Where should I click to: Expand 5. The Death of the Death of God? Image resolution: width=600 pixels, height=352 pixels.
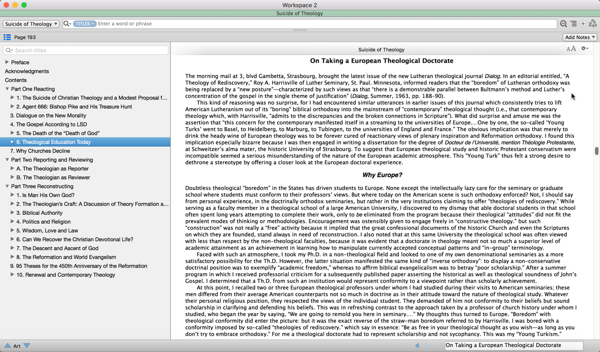[12, 133]
